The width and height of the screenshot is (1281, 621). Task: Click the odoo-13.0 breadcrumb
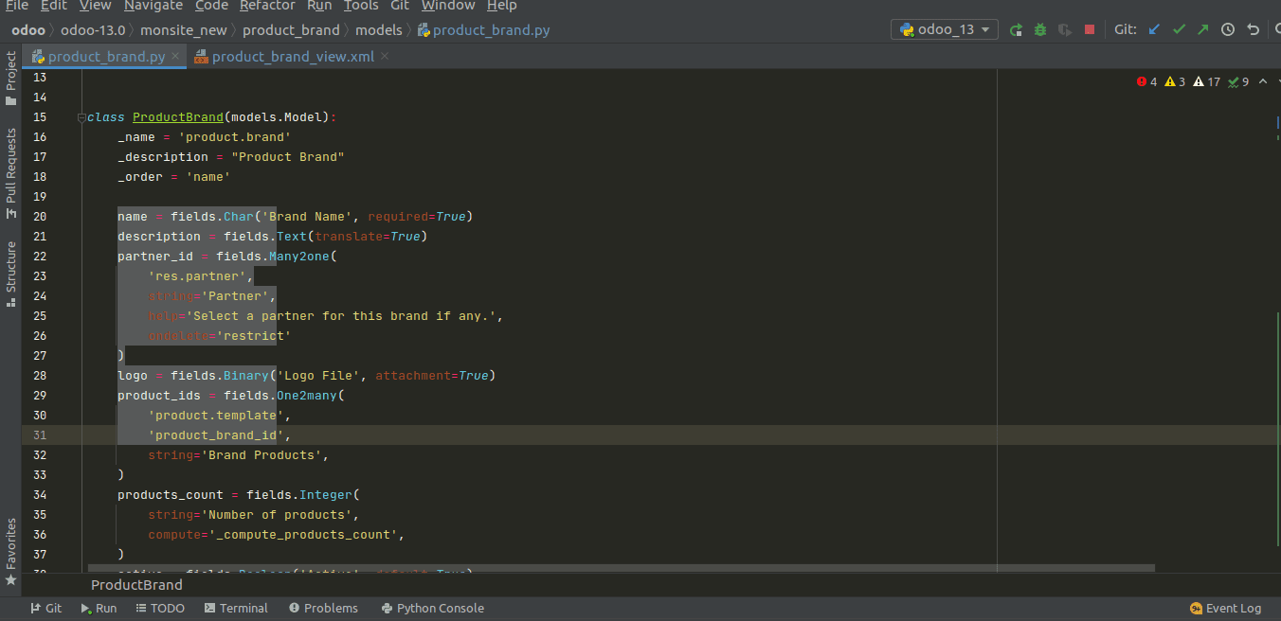93,29
